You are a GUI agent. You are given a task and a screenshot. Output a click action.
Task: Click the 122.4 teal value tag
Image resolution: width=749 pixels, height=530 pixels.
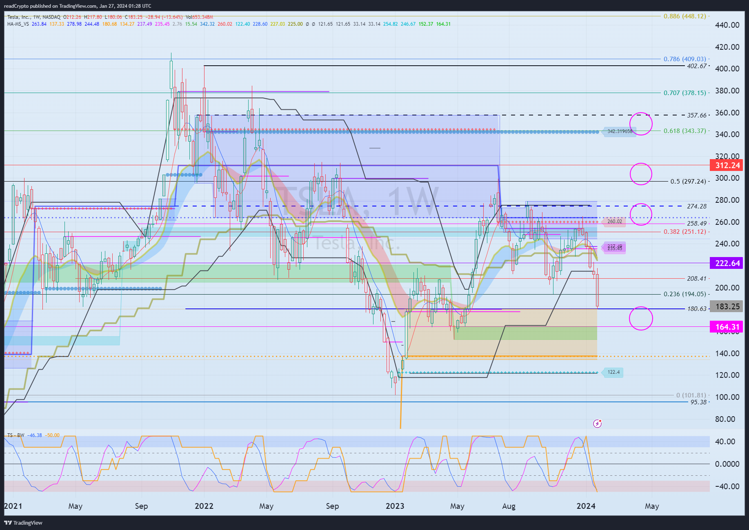point(613,372)
